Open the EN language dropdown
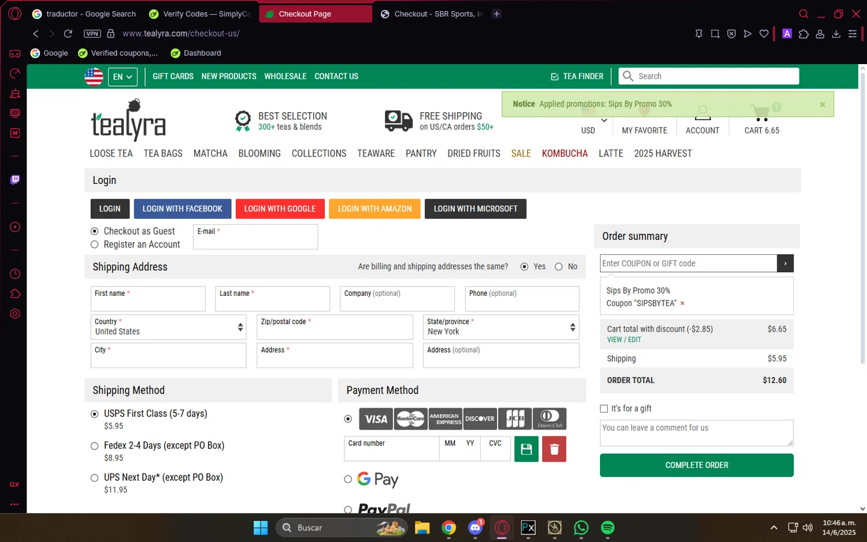 123,76
